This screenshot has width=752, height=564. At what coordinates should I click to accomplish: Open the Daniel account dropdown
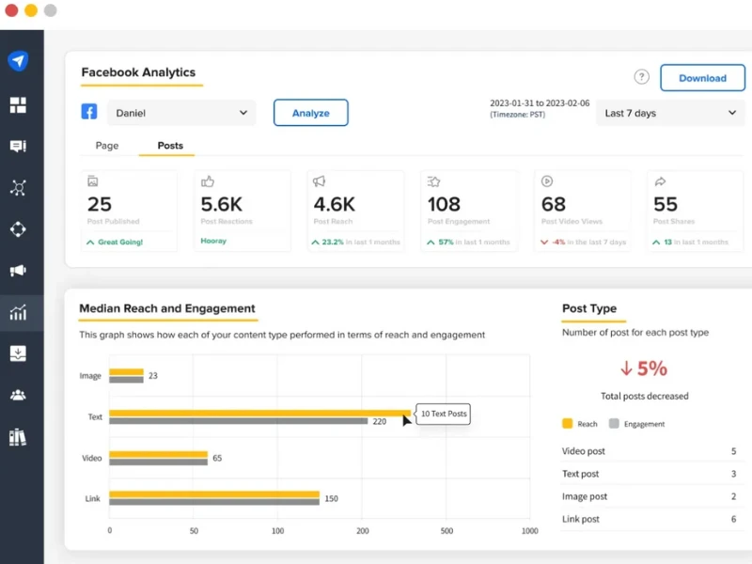[x=181, y=113]
